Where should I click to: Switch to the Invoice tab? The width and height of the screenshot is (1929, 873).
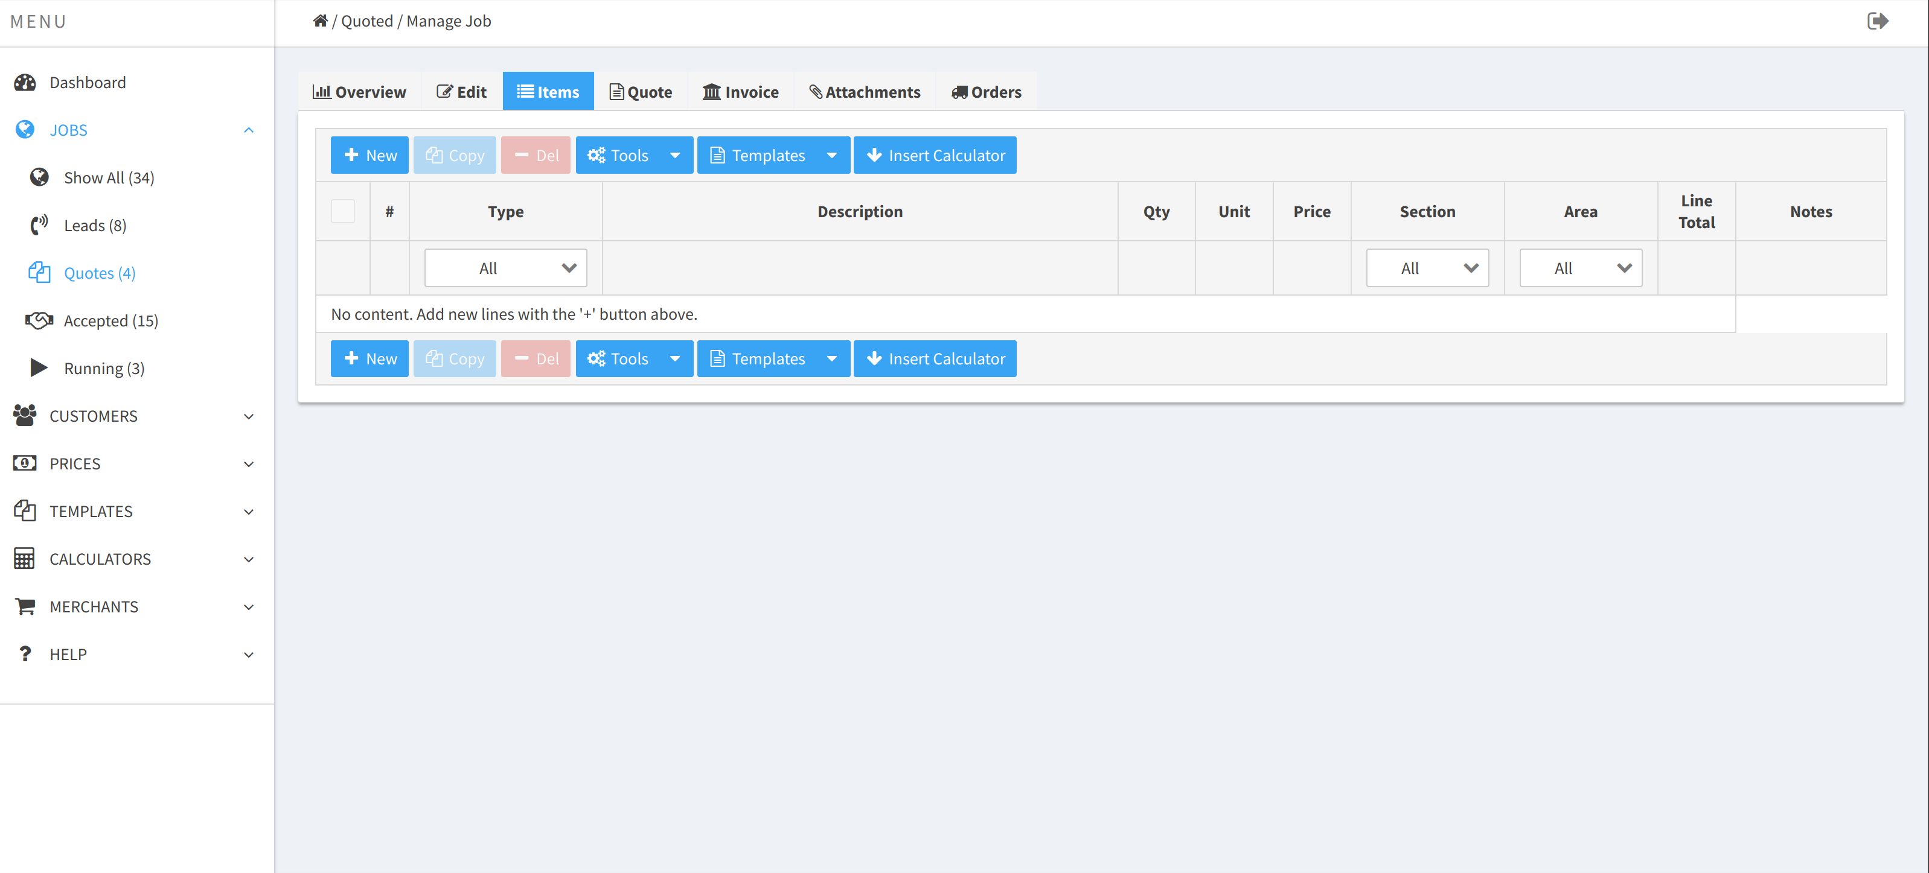[x=741, y=92]
